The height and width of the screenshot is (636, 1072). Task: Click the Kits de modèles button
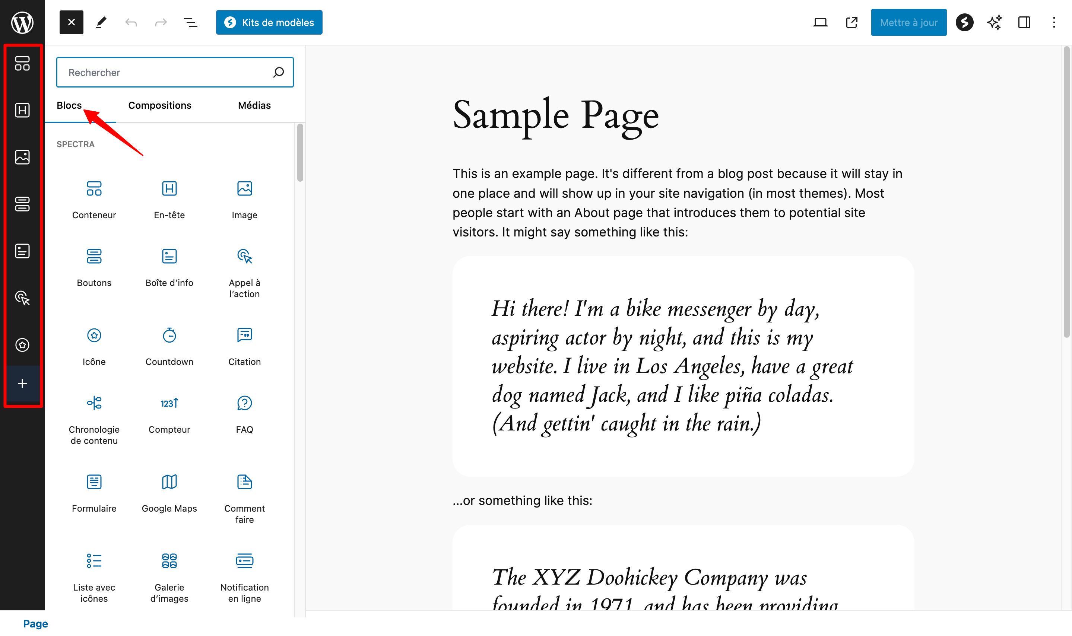point(269,22)
